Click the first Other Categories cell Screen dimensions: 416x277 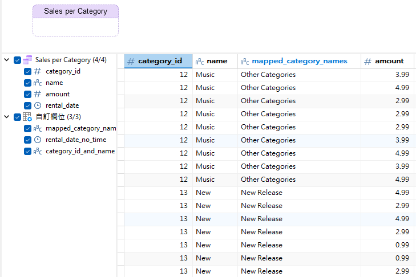(268, 75)
